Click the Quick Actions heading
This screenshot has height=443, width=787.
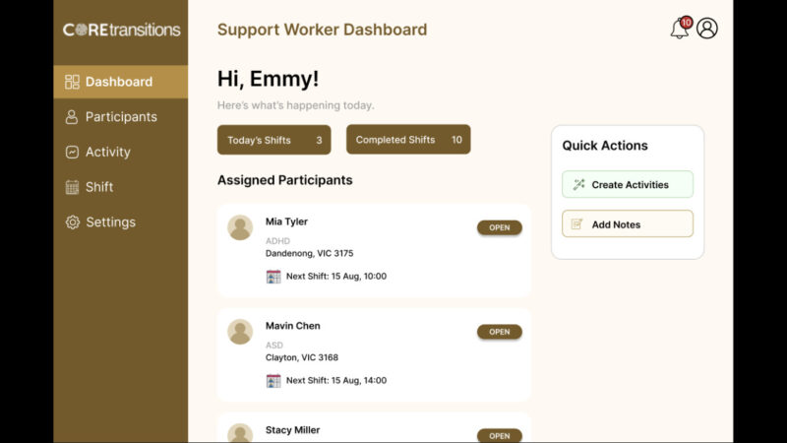pos(605,146)
